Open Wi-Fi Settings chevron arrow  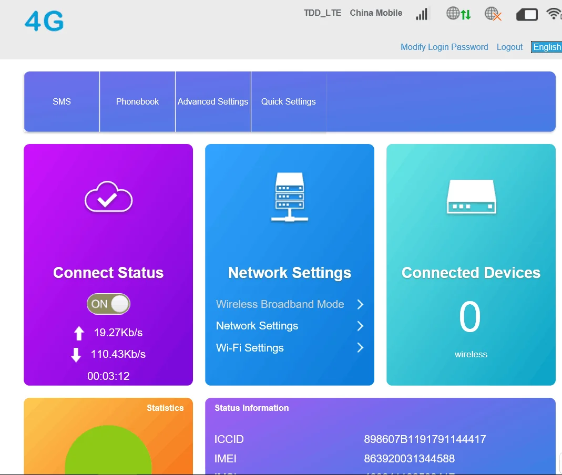tap(360, 348)
